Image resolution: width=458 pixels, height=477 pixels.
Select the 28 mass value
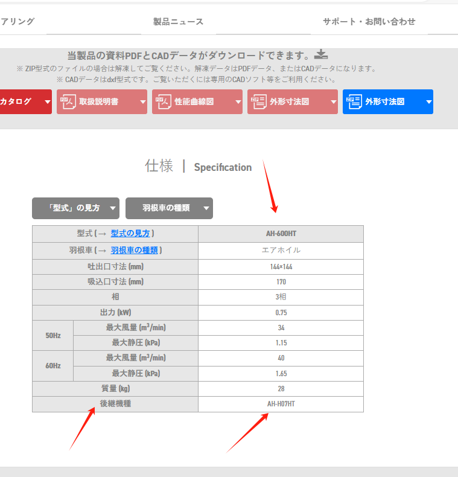281,389
